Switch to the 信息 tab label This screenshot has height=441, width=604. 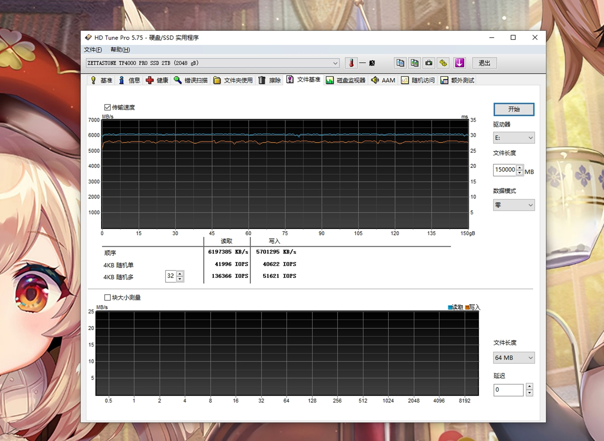tap(134, 80)
